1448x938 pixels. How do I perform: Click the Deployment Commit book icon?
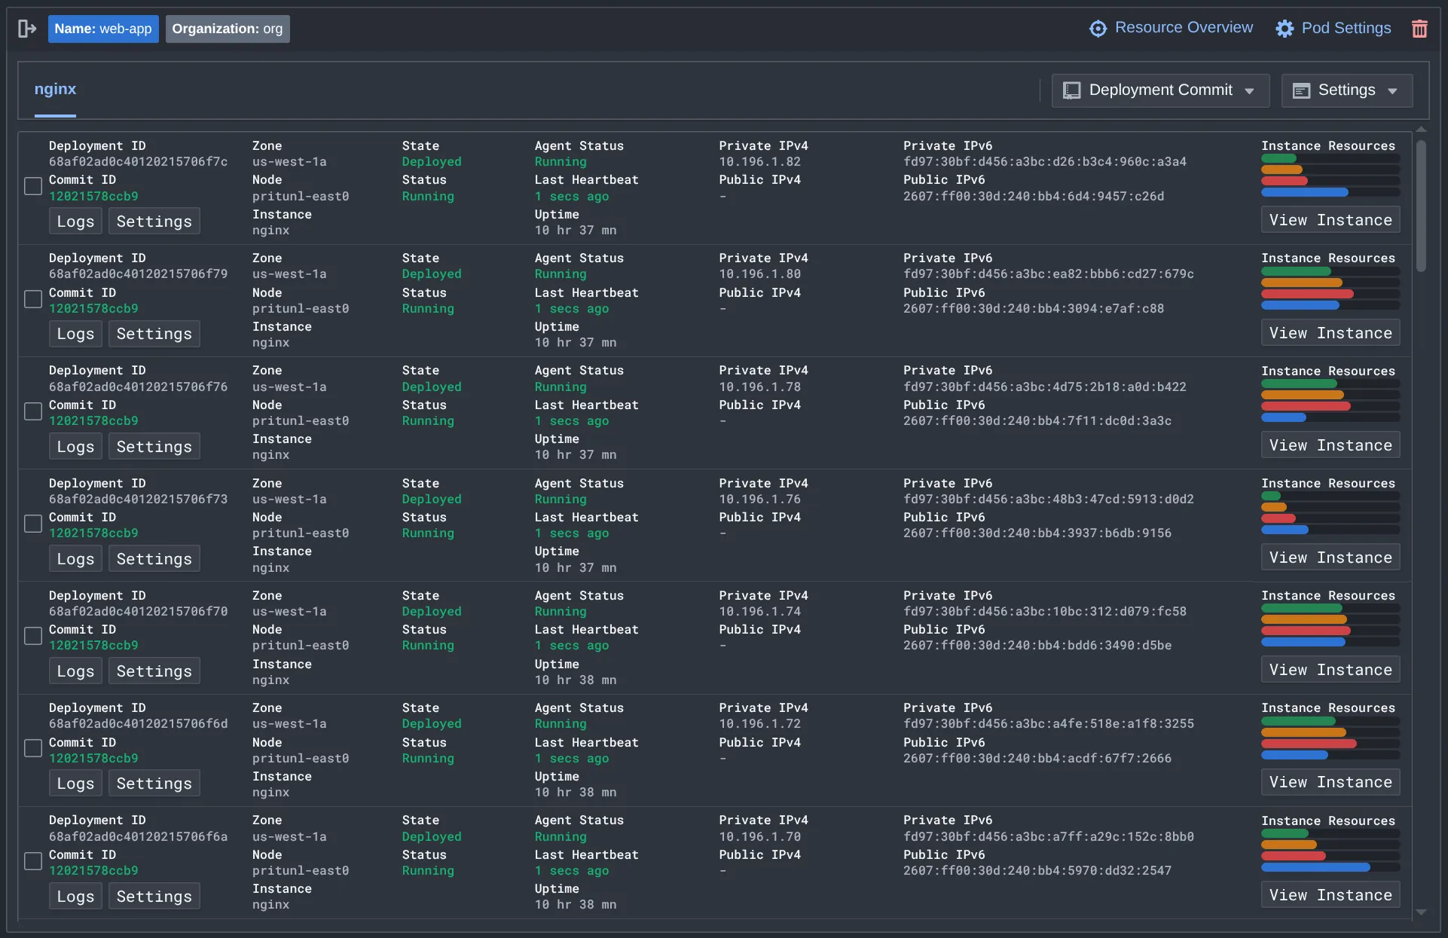click(x=1071, y=90)
